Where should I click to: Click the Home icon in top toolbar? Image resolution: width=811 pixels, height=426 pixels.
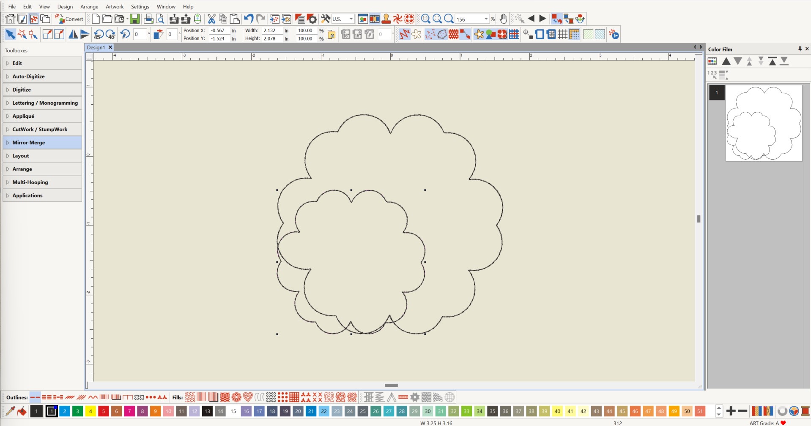click(10, 19)
